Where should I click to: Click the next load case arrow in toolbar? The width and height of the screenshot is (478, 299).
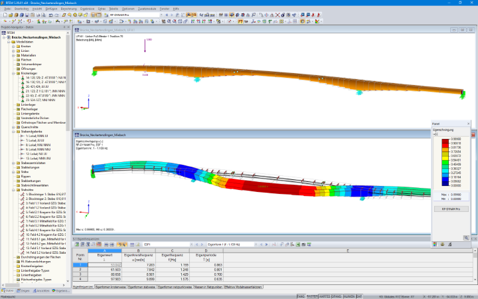pos(172,15)
